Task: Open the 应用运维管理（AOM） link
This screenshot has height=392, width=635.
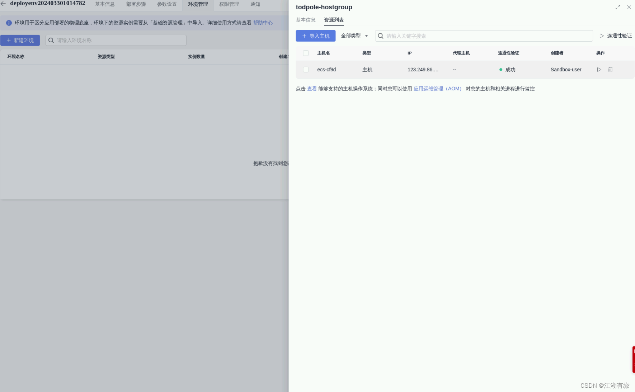Action: (437, 89)
